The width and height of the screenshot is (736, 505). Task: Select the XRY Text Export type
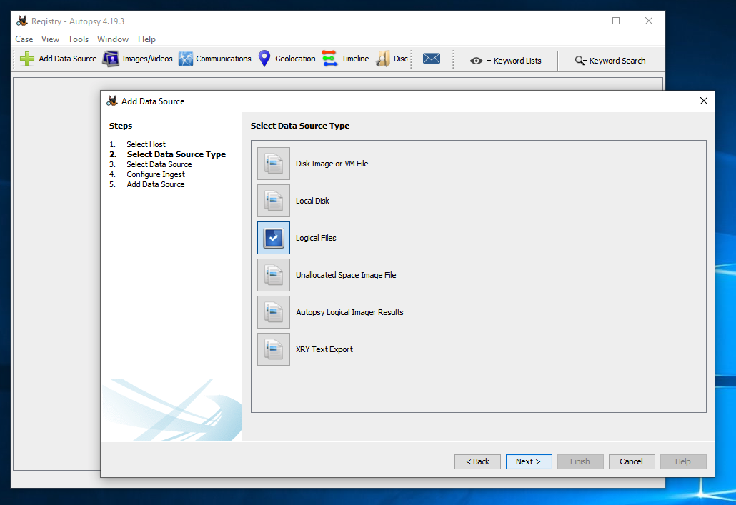point(274,349)
